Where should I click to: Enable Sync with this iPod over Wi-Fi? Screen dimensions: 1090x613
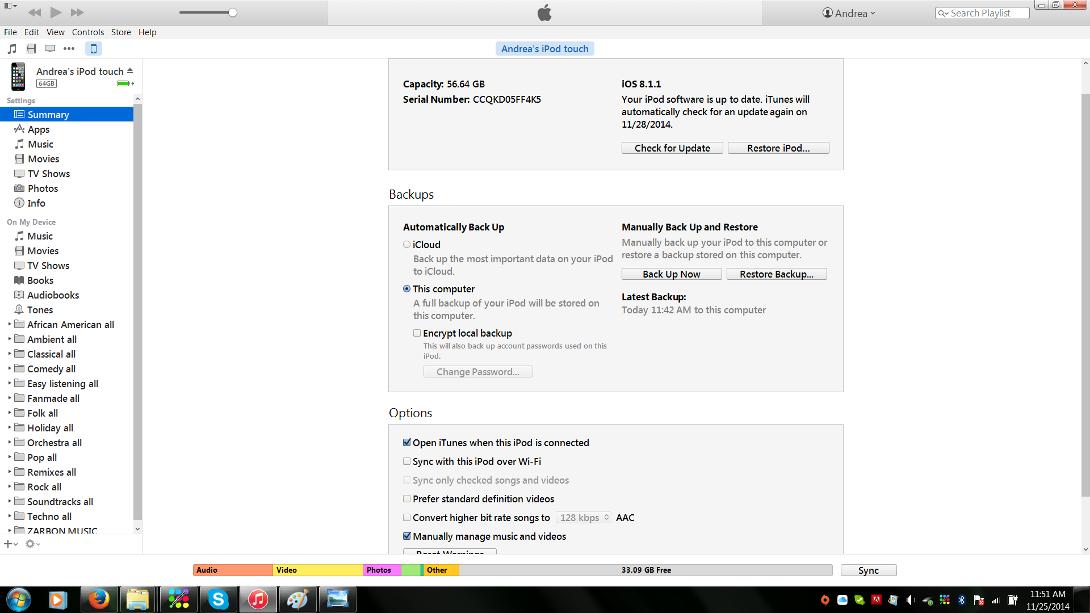coord(406,461)
